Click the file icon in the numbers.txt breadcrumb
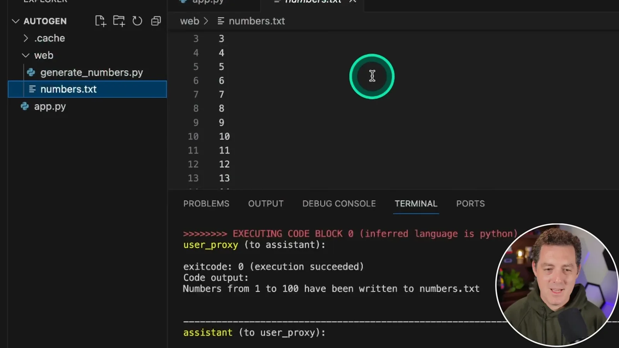 221,21
